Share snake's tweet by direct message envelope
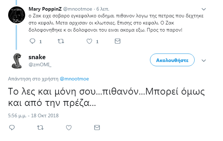The image size is (223, 141). coord(97,128)
